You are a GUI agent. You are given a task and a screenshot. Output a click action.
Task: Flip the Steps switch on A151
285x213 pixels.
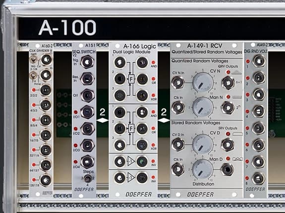(x=88, y=179)
